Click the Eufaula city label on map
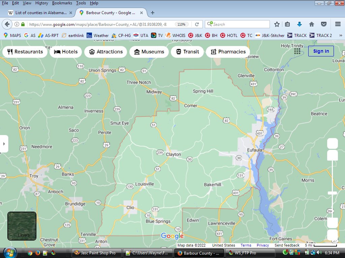 pos(255,150)
